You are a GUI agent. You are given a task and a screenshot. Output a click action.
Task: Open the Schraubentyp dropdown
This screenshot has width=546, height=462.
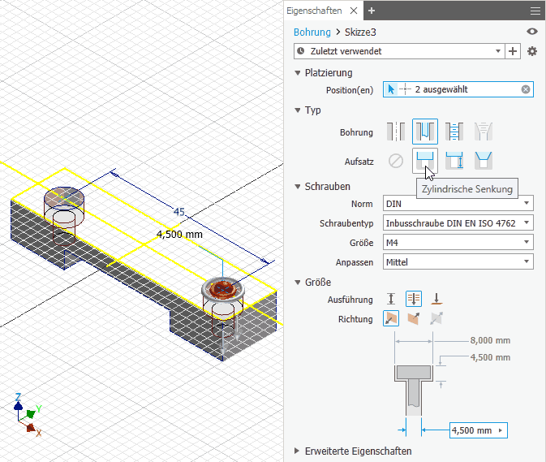point(458,222)
